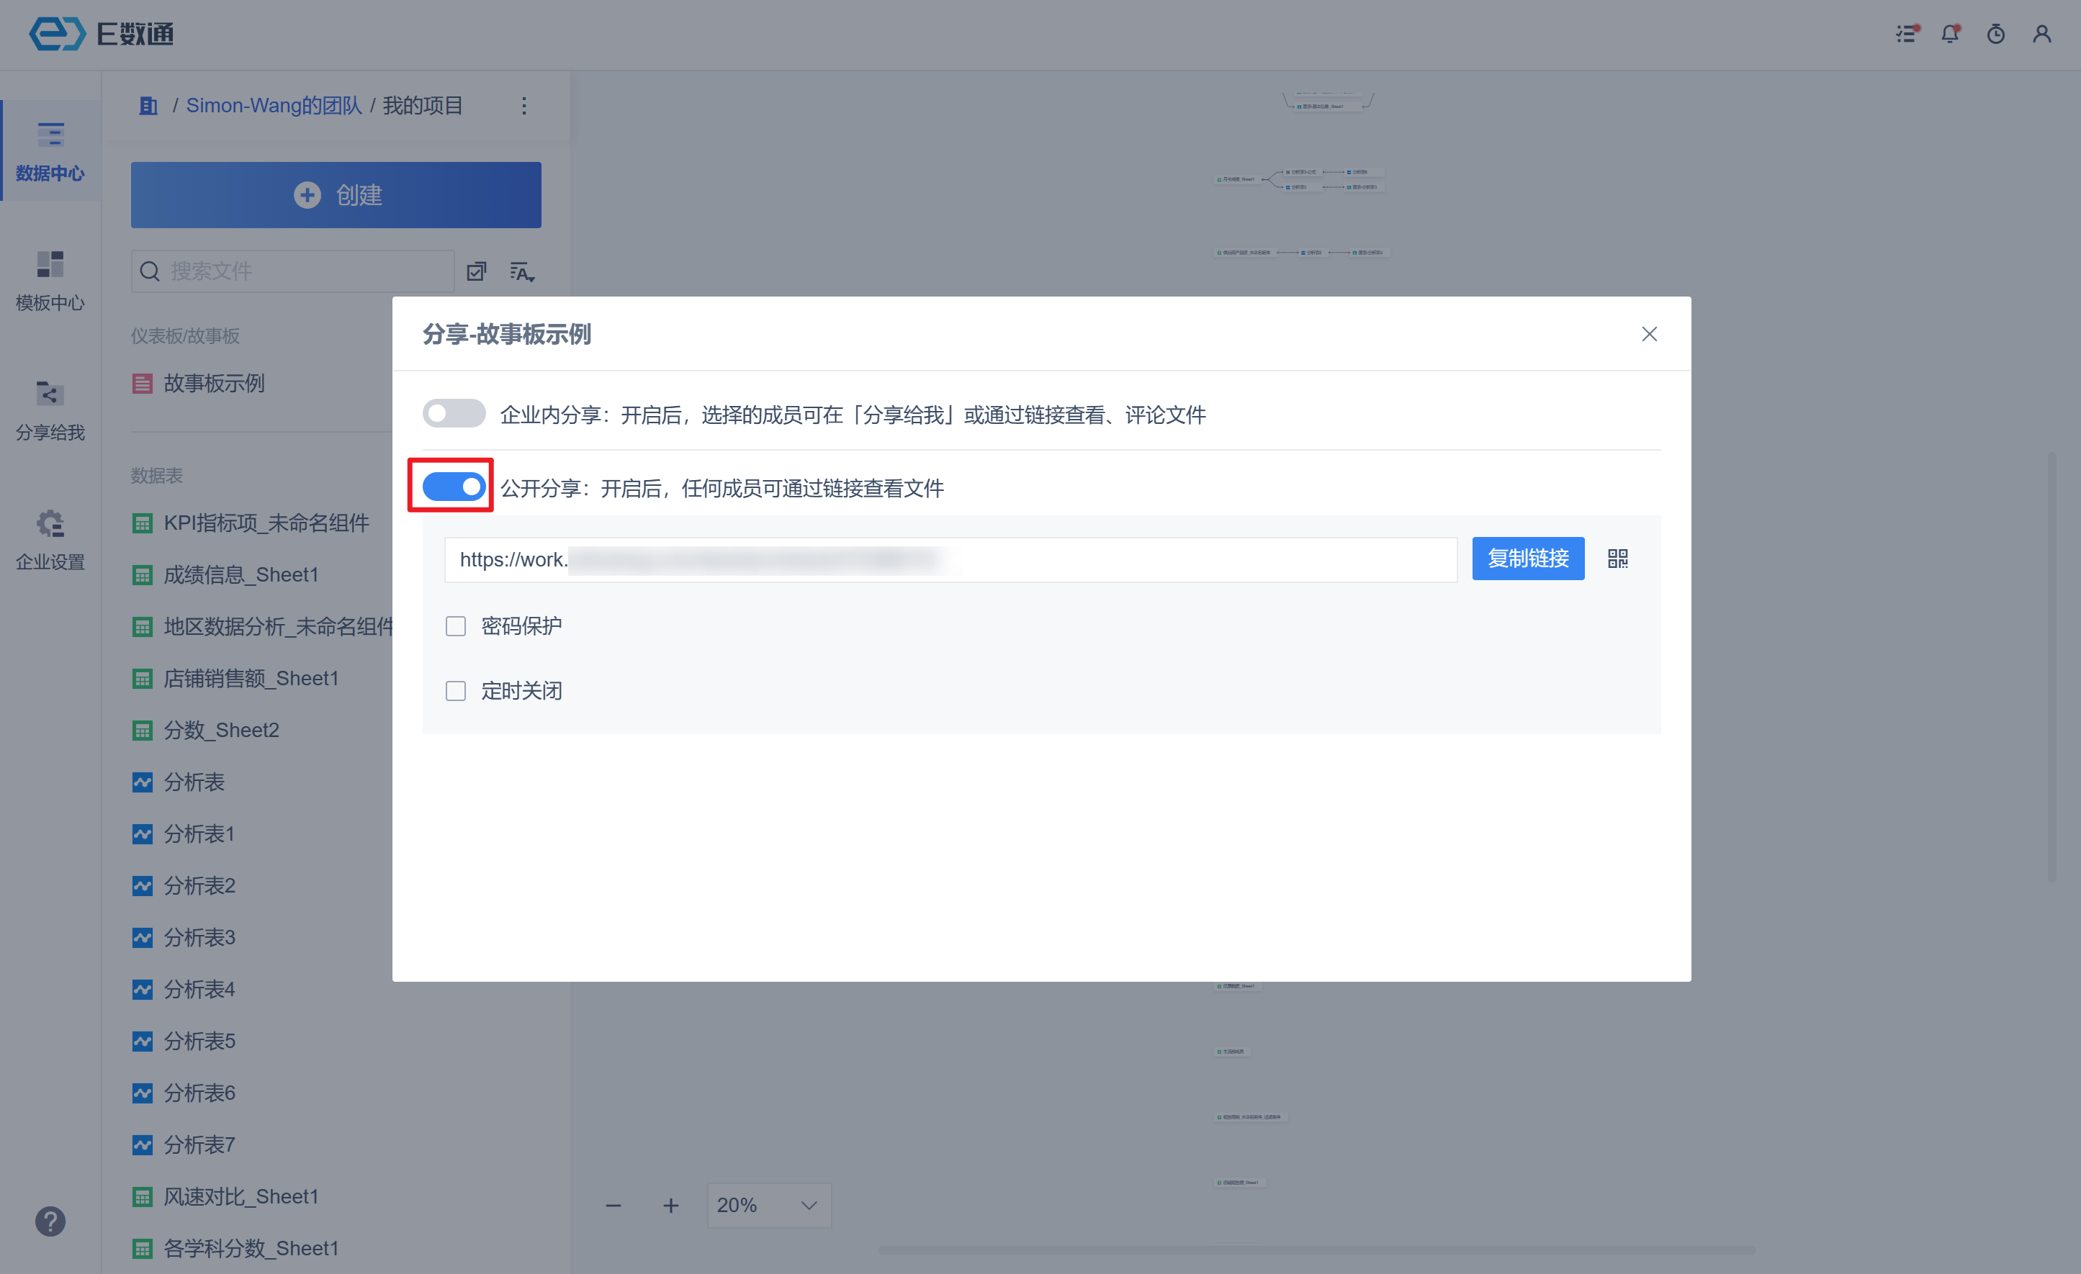This screenshot has height=1274, width=2081.
Task: Open the user profile icon
Action: click(2041, 34)
